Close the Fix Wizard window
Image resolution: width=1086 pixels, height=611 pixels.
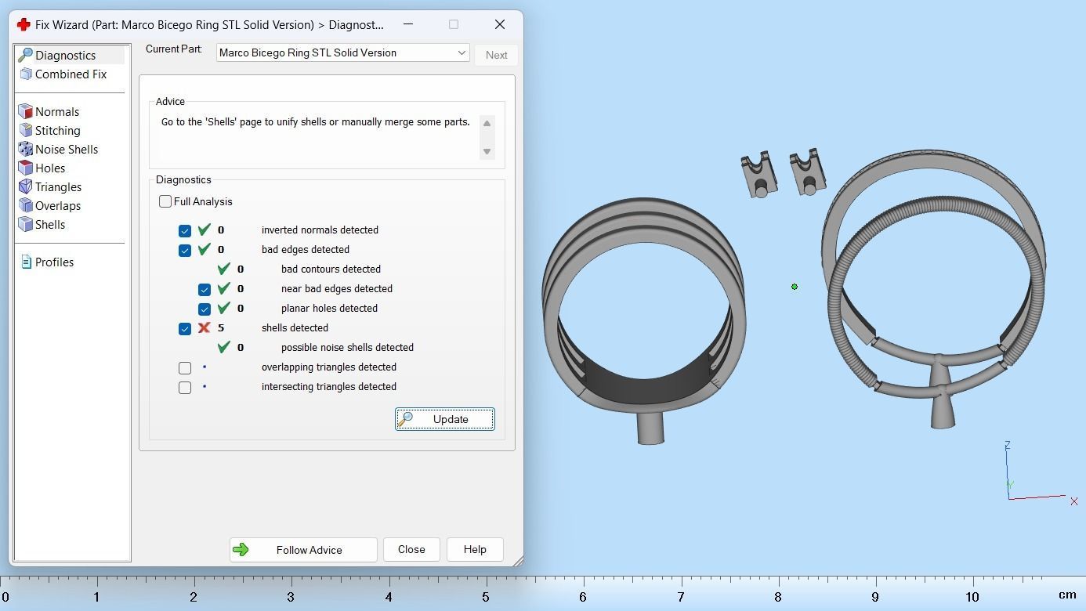pyautogui.click(x=500, y=24)
